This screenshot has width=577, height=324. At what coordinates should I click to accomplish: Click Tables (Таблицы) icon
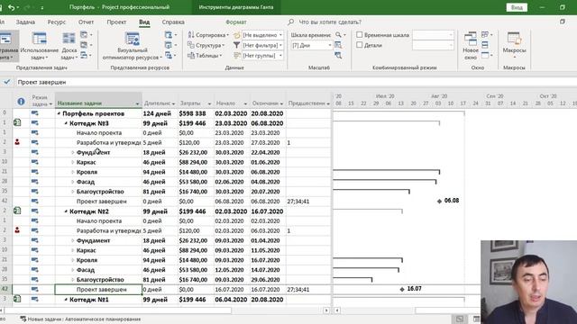click(x=191, y=56)
